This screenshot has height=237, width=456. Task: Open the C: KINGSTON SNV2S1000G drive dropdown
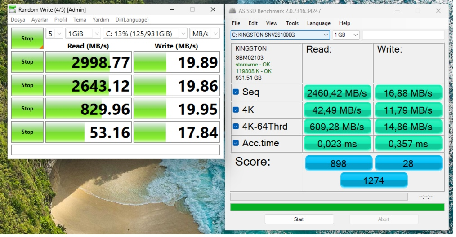pyautogui.click(x=280, y=35)
